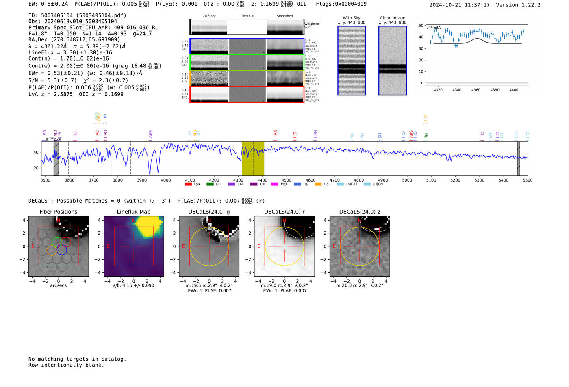Click the z: 0.1699 OII header value
569x387 pixels.
click(x=278, y=4)
